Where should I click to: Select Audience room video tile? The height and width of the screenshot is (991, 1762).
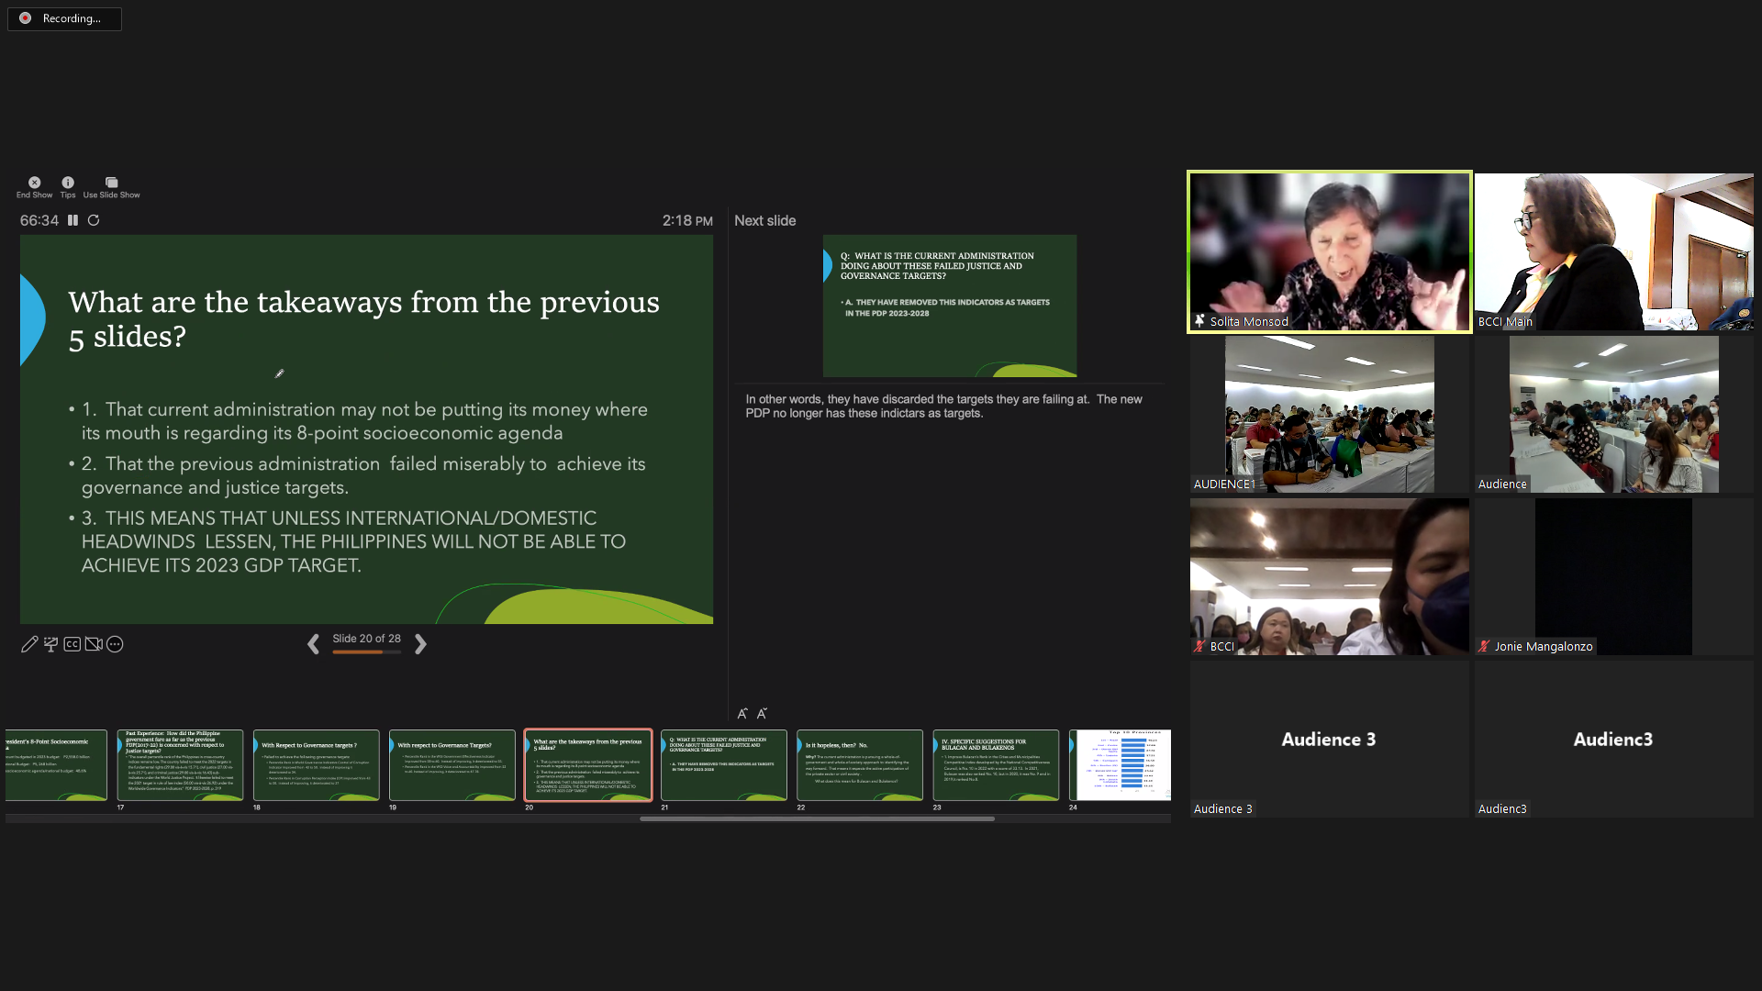1614,414
